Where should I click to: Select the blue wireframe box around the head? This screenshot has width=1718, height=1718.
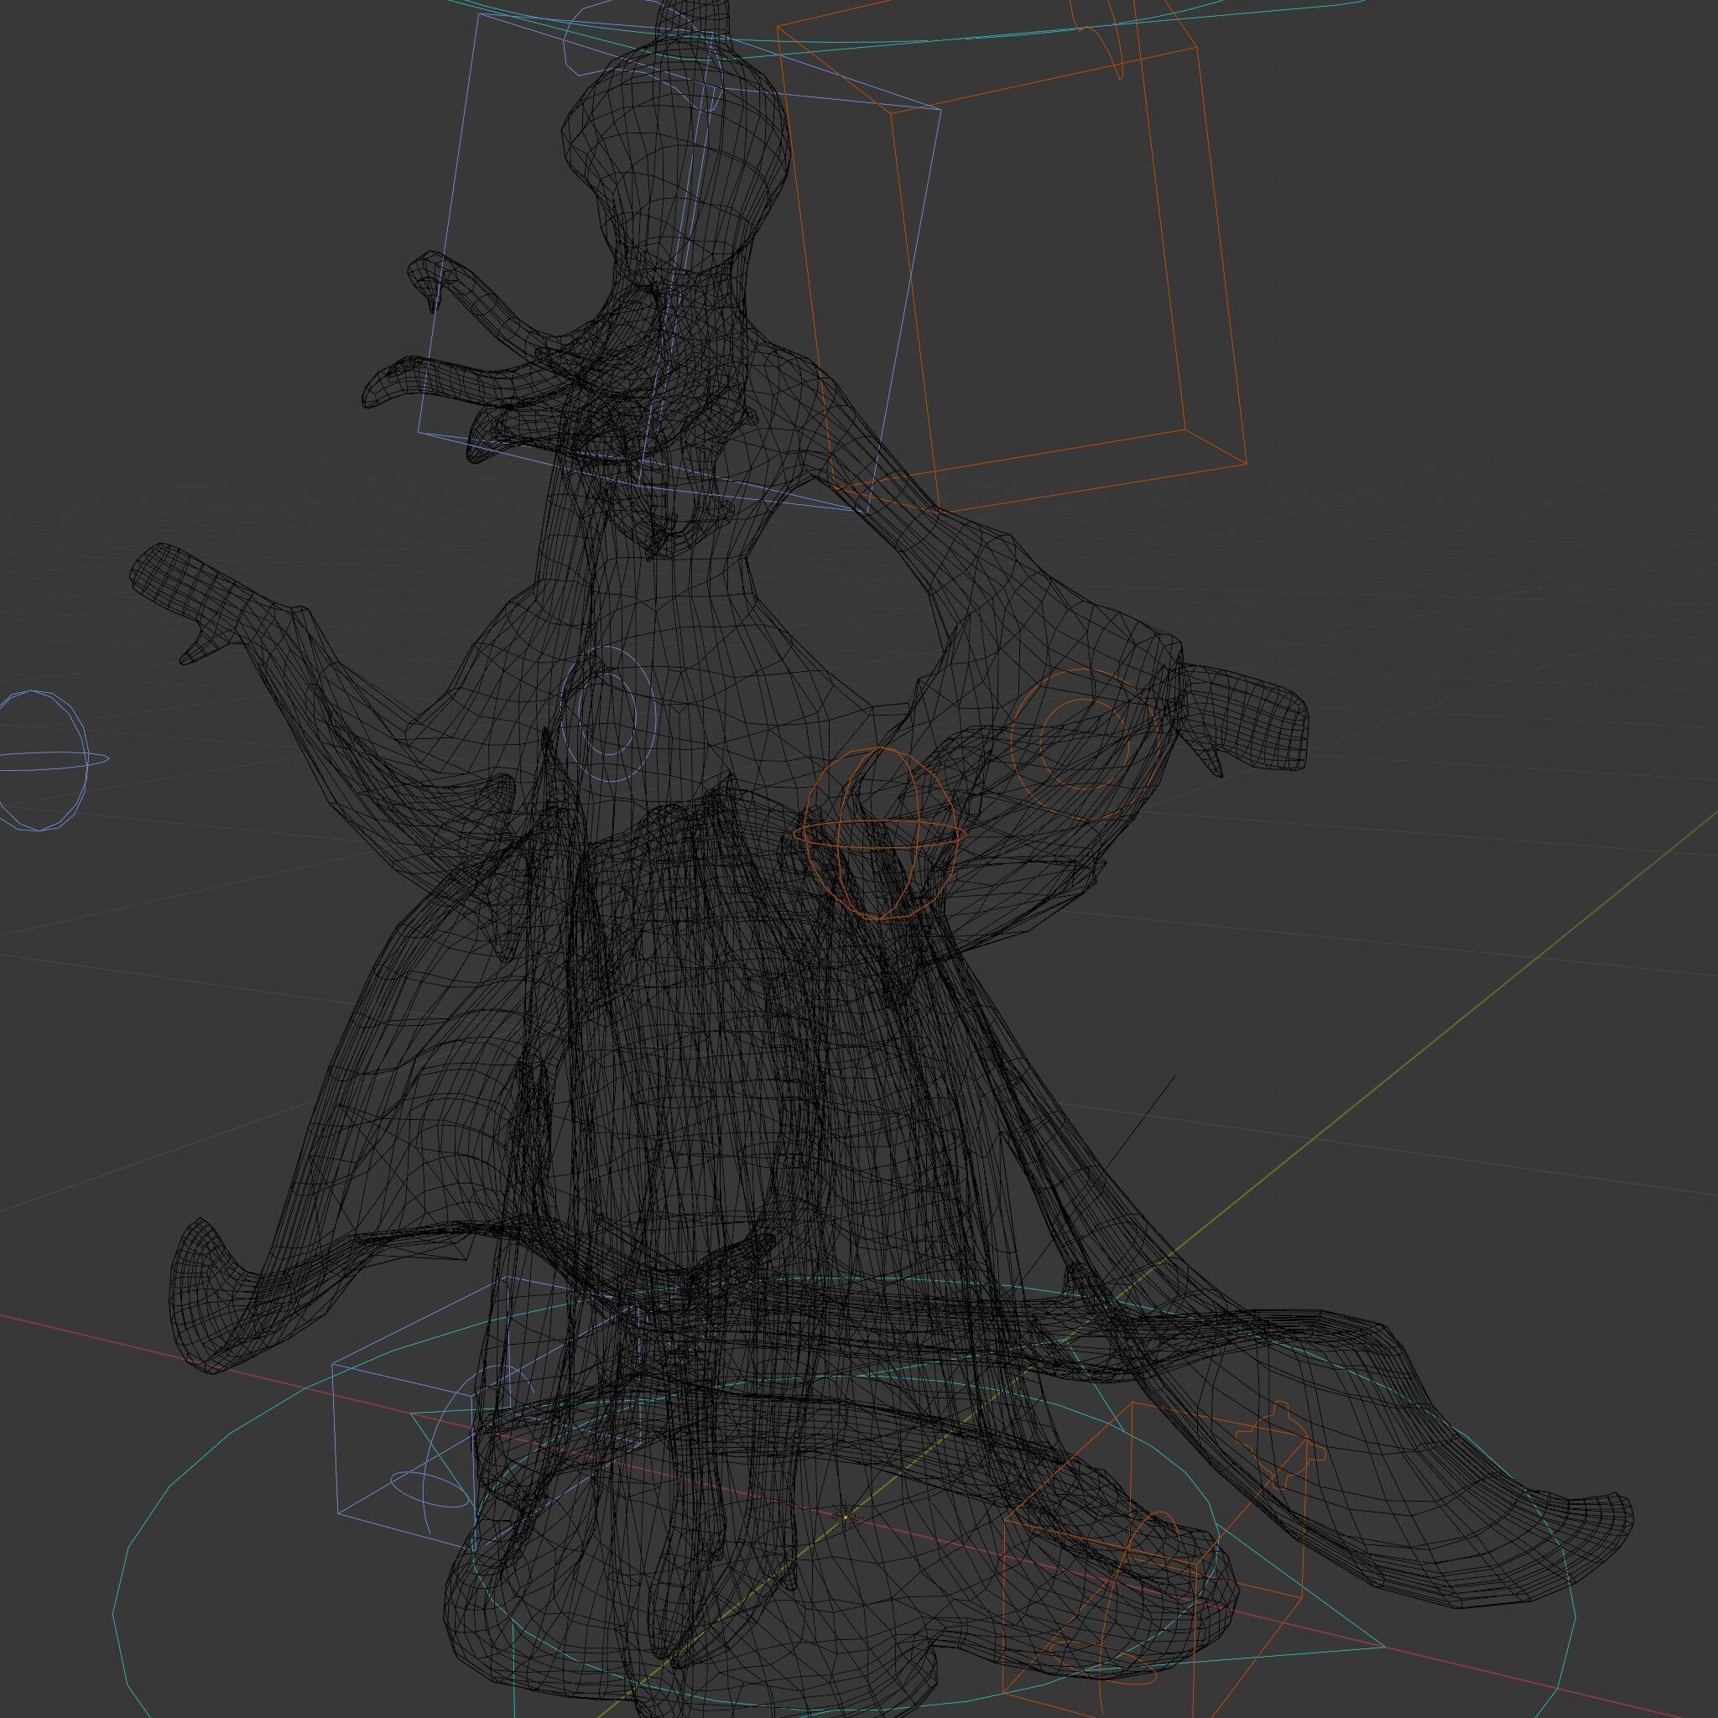[x=679, y=263]
